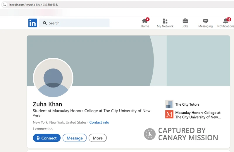Open the Jobs briefcase icon
Viewport: 234px width, 152px height.
tap(185, 21)
